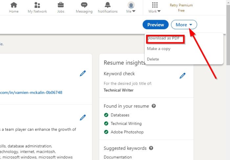Choose Make a copy from menu
This screenshot has height=160, width=230.
click(159, 49)
